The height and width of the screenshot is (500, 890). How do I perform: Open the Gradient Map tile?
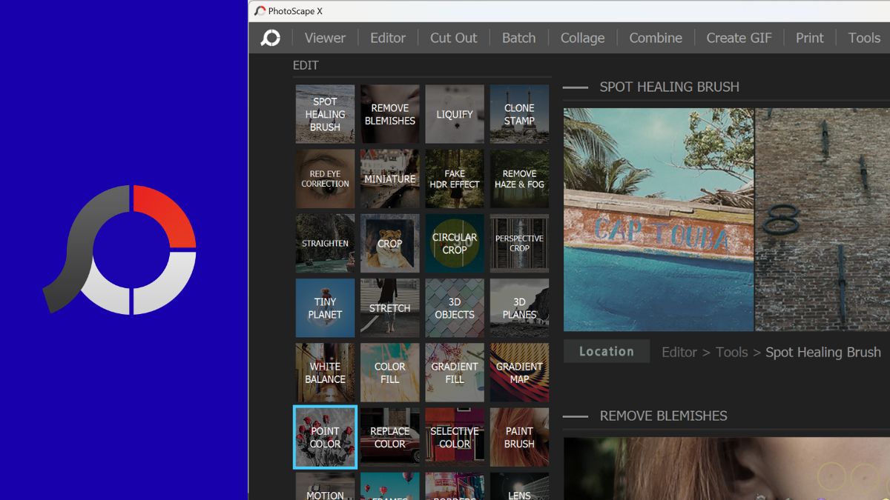[x=519, y=372]
